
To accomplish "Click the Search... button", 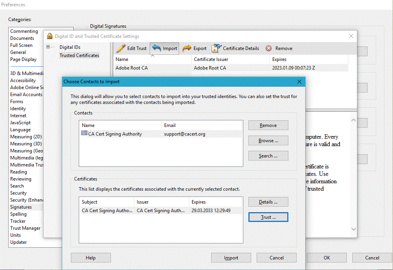I will (268, 156).
